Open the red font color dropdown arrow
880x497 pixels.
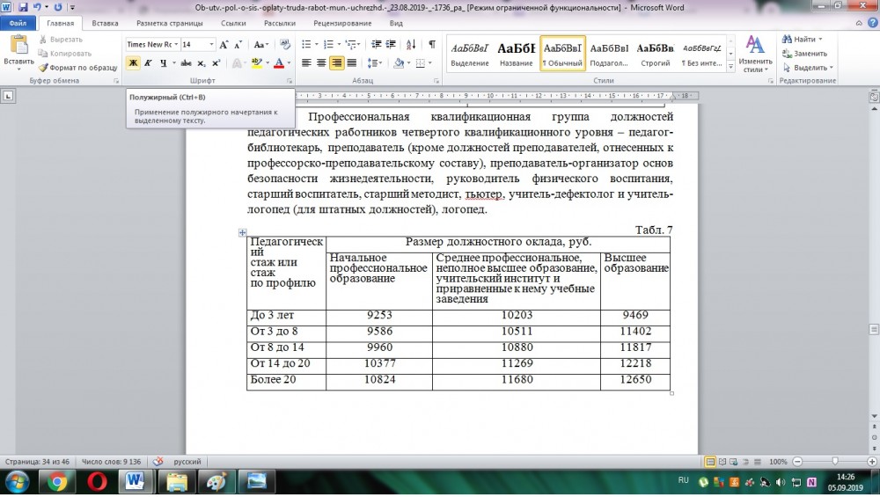coord(288,63)
